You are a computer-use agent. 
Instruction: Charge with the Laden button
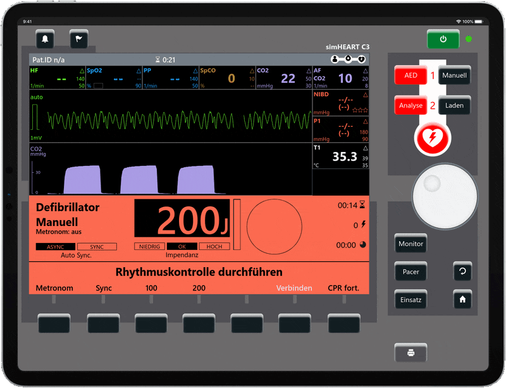click(454, 105)
